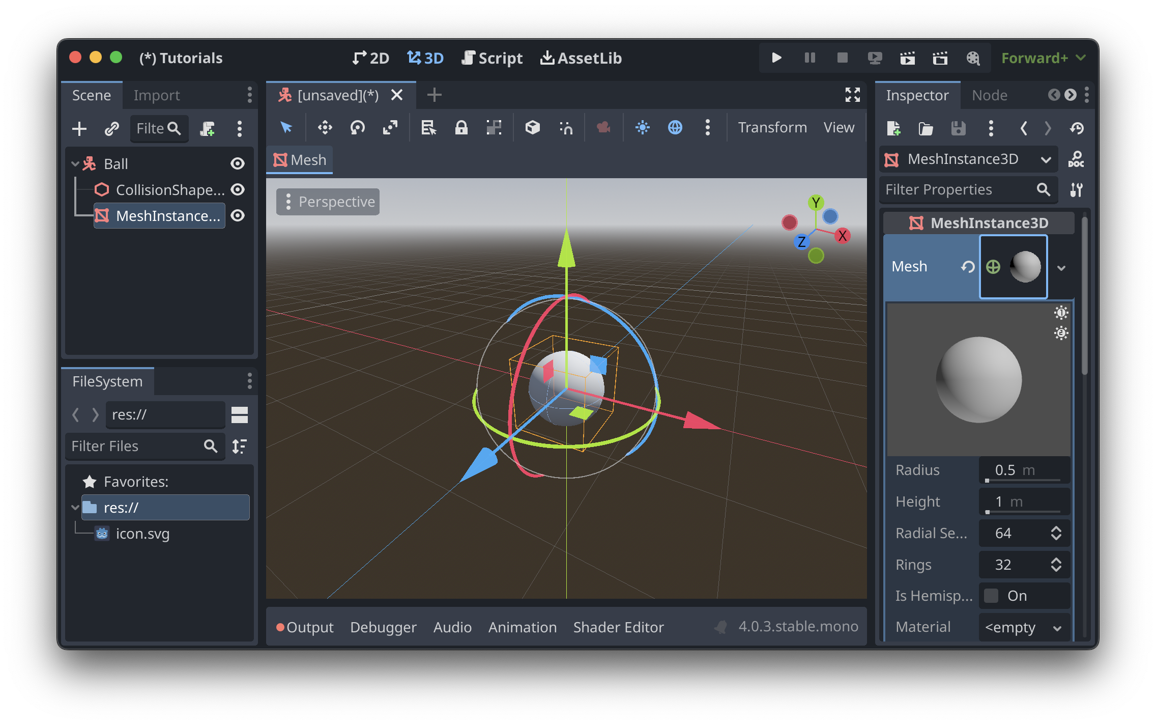
Task: Click the Rings stepper arrows
Action: [x=1056, y=565]
